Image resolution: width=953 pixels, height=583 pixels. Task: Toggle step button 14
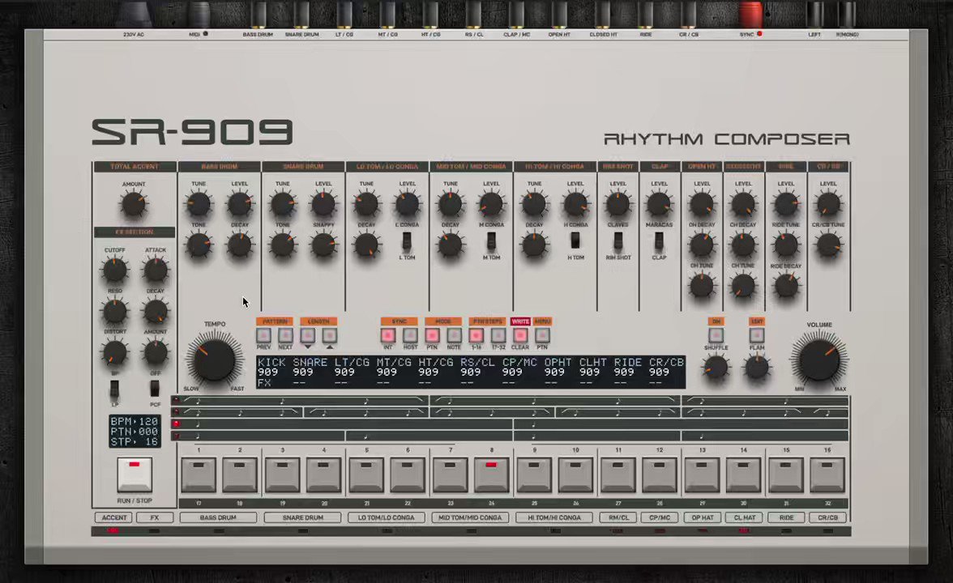tap(743, 474)
